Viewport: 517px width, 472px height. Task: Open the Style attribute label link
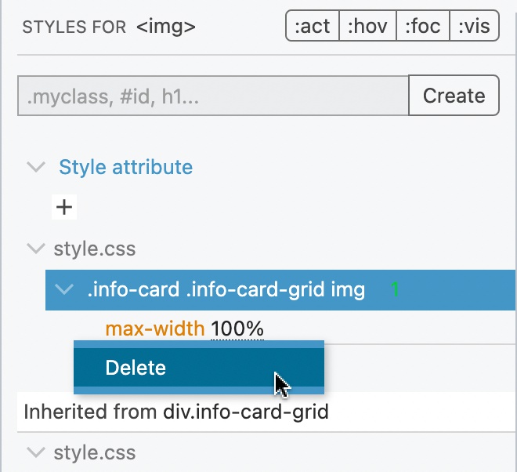coord(125,167)
